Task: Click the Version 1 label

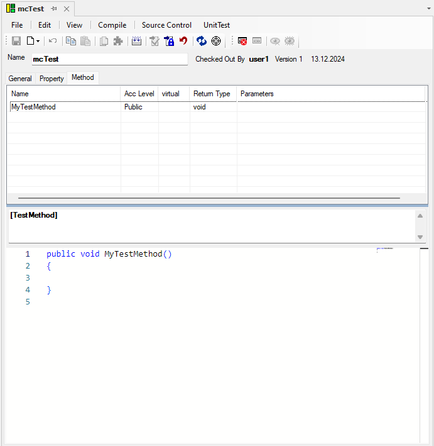Action: tap(288, 59)
